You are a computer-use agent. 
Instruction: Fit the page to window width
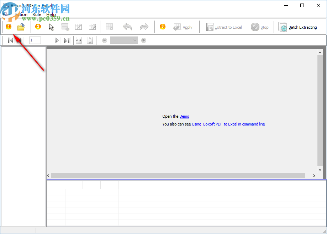[78, 40]
